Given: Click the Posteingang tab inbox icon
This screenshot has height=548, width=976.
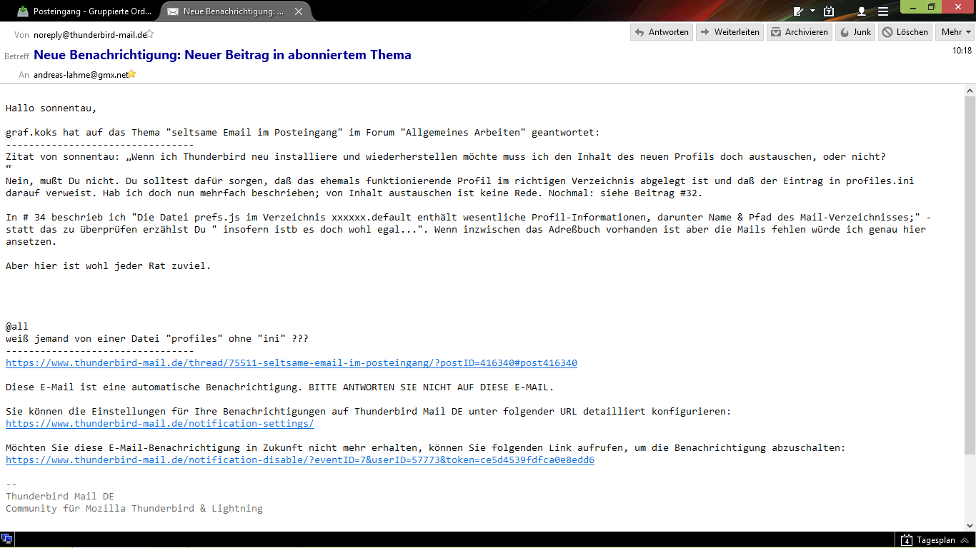Looking at the screenshot, I should (x=24, y=11).
